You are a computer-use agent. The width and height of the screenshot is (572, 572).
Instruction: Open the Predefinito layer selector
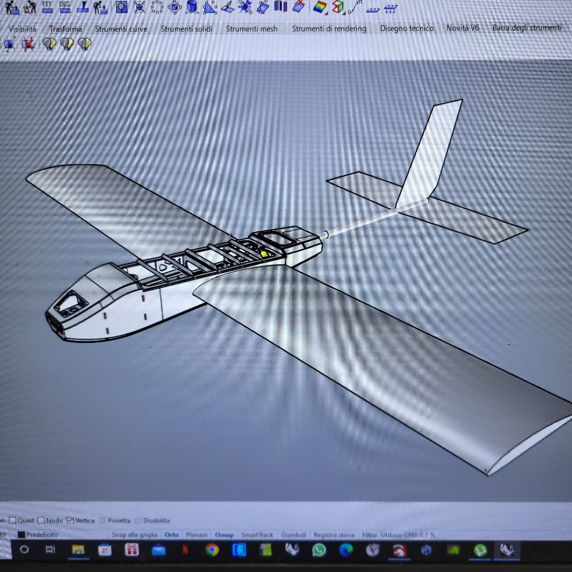click(x=42, y=535)
